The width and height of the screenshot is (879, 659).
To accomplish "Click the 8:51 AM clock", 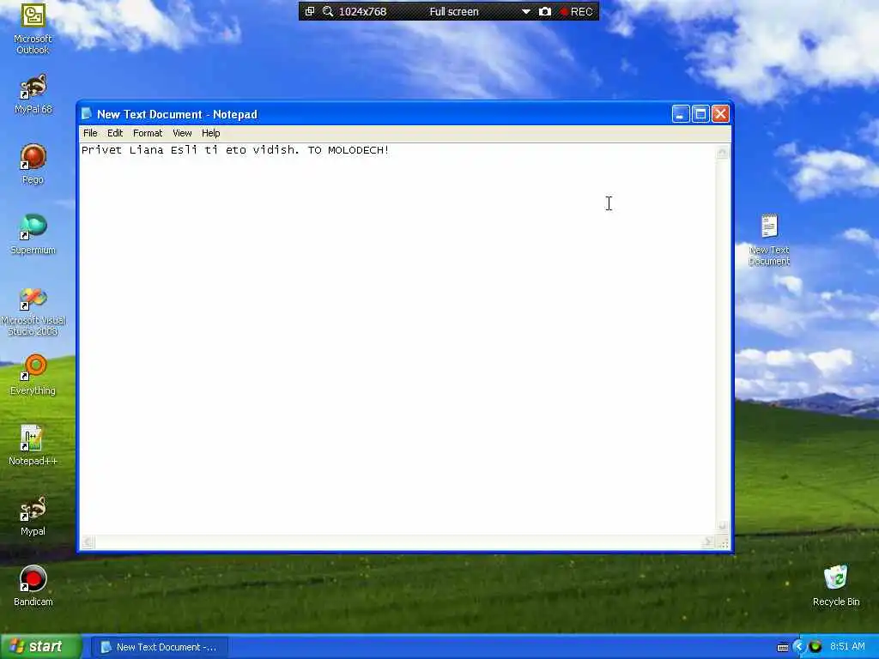I will point(847,647).
